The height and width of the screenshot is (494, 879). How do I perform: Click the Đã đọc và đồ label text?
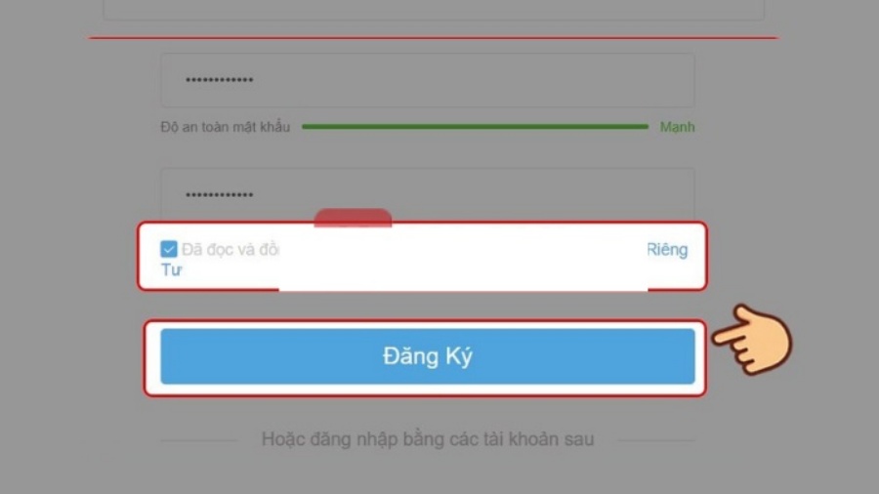(230, 249)
